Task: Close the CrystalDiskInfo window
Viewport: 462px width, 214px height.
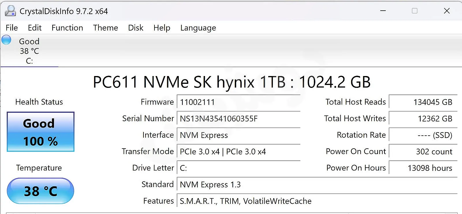Action: coord(447,11)
